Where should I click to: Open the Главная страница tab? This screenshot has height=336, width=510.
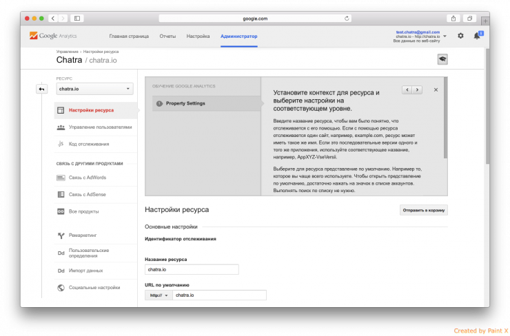click(x=129, y=36)
